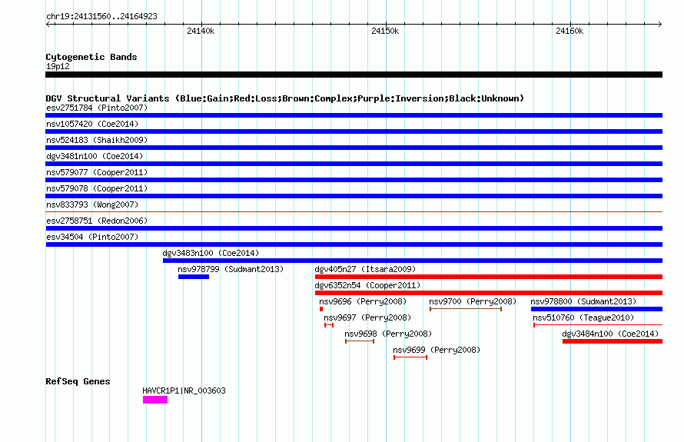Click the nsv9696 (Perry2008) label text
Screen dimensions: 684x442
[363, 301]
